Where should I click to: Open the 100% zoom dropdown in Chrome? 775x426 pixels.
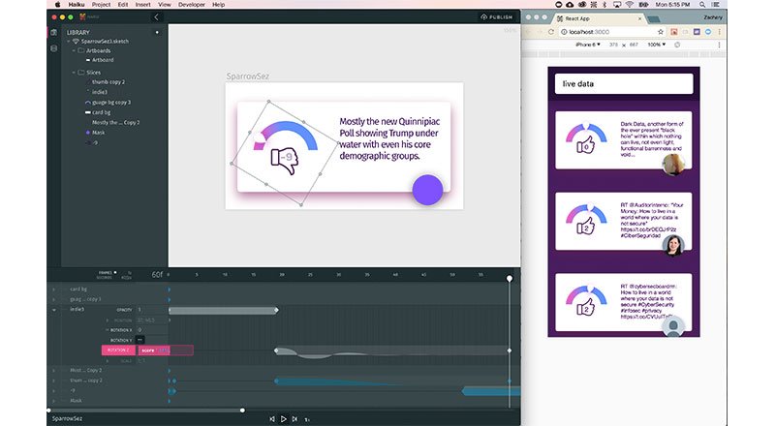click(x=658, y=45)
